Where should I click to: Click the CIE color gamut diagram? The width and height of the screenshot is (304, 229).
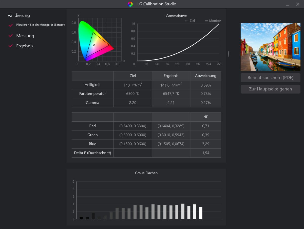[96, 41]
